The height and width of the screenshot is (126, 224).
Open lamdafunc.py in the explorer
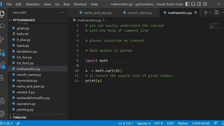pyautogui.click(x=27, y=51)
